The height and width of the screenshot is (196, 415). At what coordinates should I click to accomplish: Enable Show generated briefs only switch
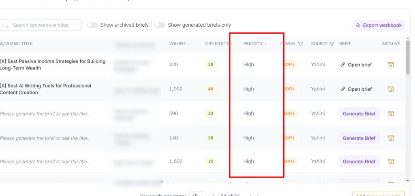click(160, 25)
